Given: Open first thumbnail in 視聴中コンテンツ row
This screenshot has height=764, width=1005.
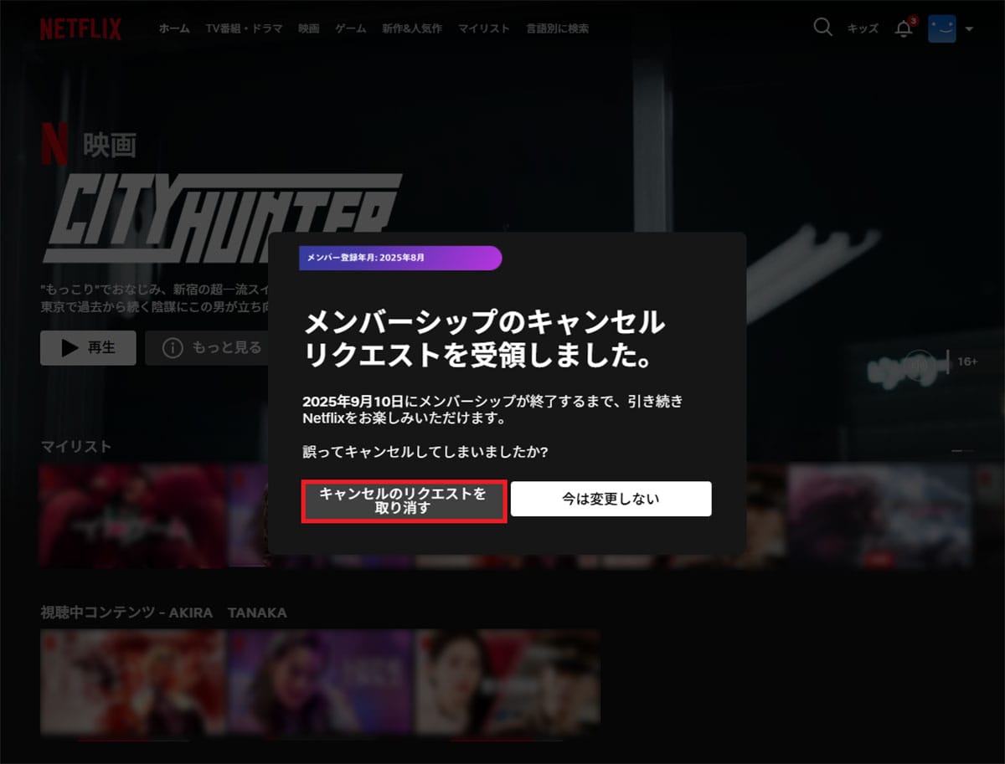Looking at the screenshot, I should coord(132,682).
